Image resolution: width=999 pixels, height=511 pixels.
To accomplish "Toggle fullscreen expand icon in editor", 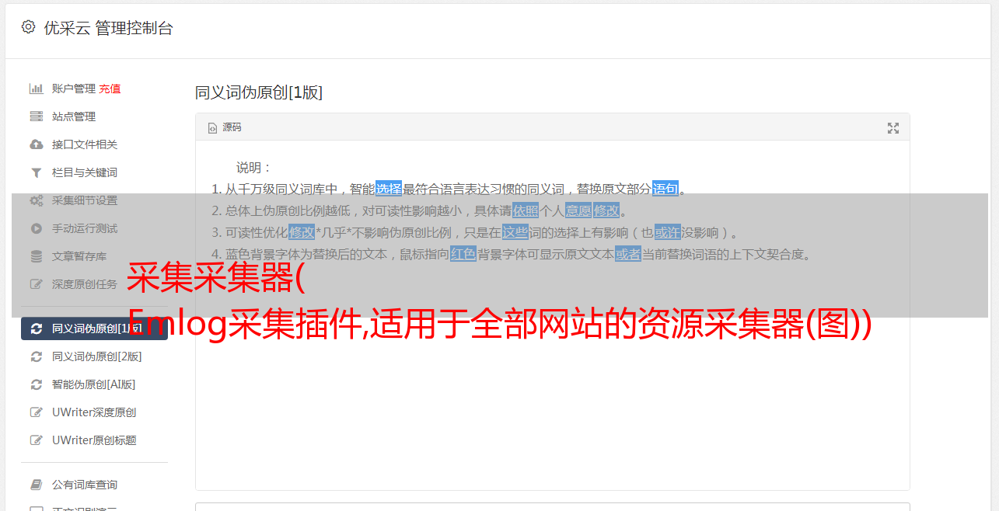I will pos(893,128).
